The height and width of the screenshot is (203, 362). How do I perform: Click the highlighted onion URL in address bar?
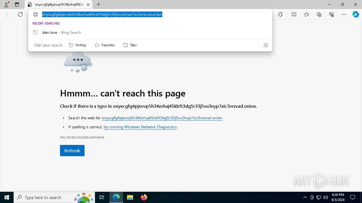[102, 14]
